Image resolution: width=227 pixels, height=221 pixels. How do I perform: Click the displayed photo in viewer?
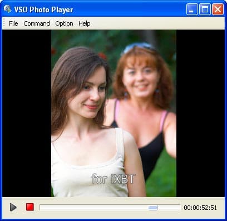[113, 113]
